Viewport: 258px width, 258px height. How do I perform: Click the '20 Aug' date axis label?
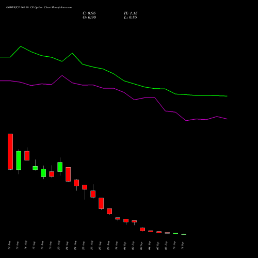(x=59, y=245)
